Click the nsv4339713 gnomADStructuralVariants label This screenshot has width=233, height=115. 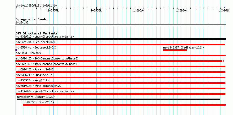pos(45,37)
